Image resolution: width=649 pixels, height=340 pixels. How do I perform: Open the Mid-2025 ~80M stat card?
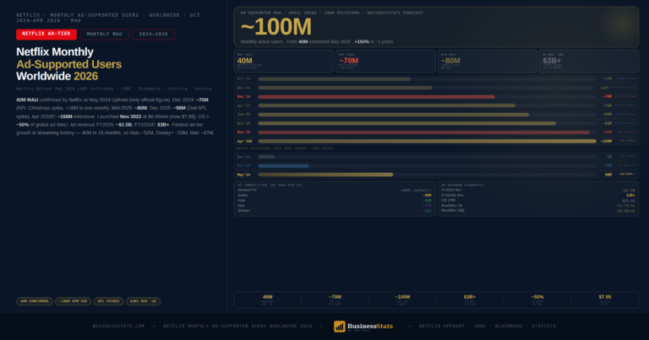point(488,61)
